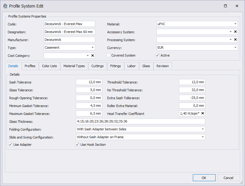Switch to the Profiles tab
This screenshot has height=186, width=245.
[30, 66]
